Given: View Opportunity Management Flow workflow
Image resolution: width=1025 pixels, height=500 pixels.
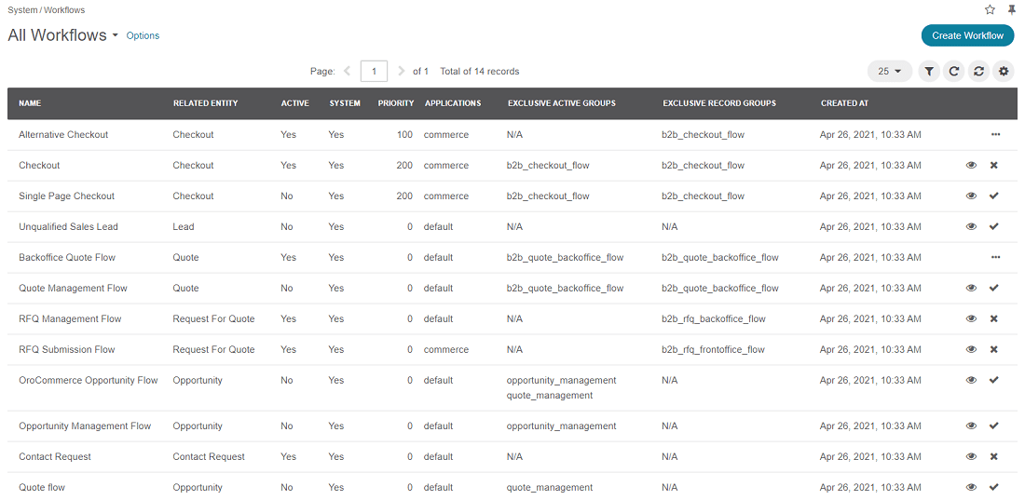Looking at the screenshot, I should (x=971, y=426).
